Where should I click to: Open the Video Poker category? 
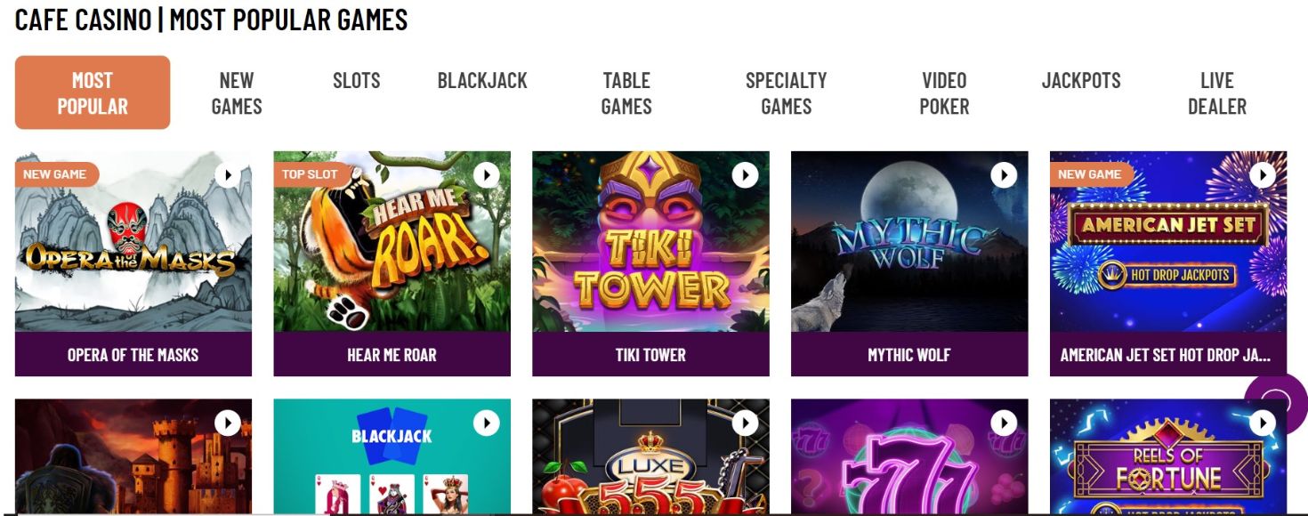point(943,93)
